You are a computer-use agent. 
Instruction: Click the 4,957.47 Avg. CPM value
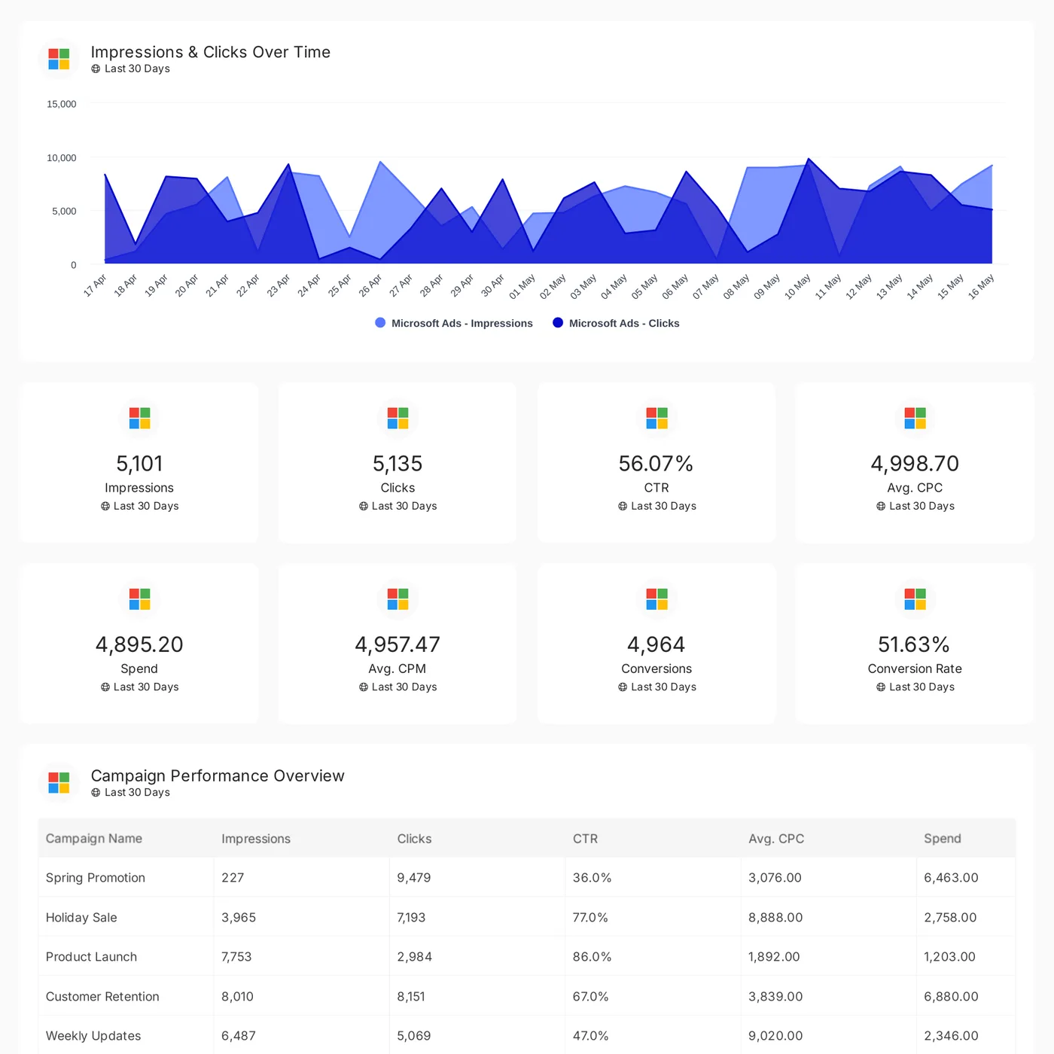coord(398,645)
